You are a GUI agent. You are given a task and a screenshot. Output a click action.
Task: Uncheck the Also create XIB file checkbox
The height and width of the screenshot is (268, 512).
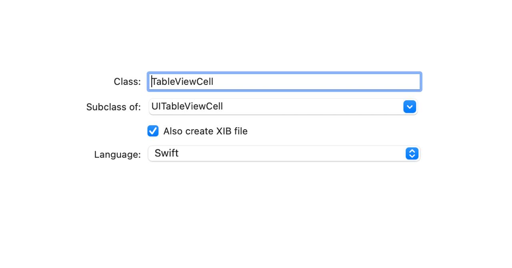point(153,131)
